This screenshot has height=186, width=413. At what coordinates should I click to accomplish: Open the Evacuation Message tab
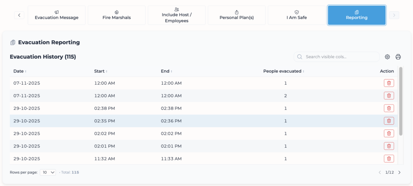(56, 15)
